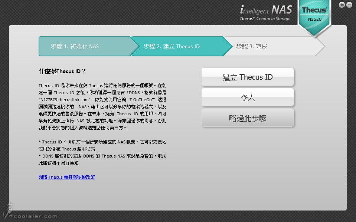Click the note starting with * DDNS 服務對於支援
Image resolution: width=356 pixels, height=222 pixels.
pos(102,159)
